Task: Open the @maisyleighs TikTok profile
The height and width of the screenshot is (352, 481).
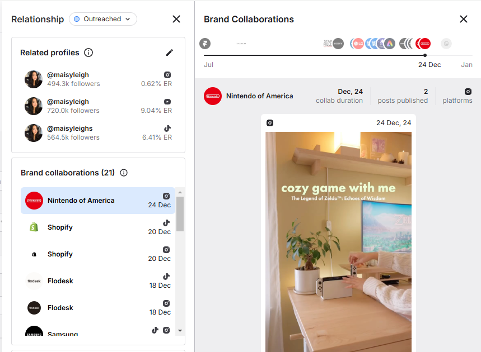Action: (x=98, y=133)
